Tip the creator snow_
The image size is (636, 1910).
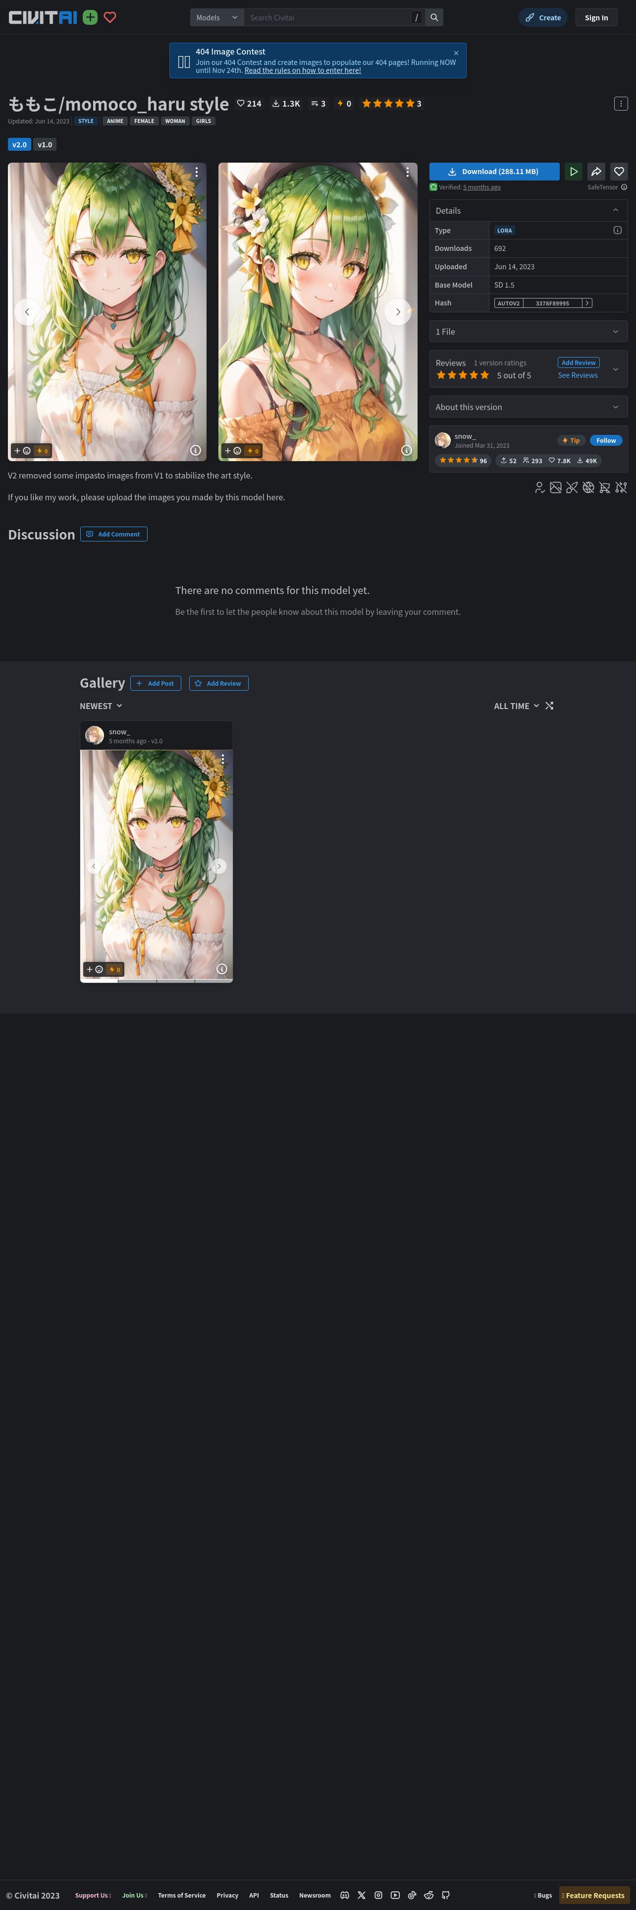coord(571,440)
